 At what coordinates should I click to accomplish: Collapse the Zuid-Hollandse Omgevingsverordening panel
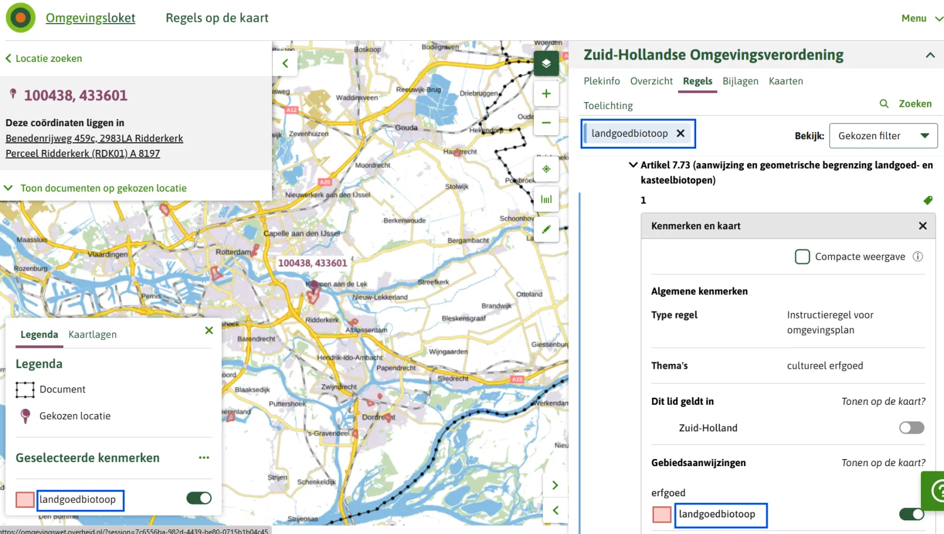[930, 55]
